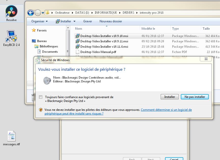
Task: Open the EasyBCD 2.4 desktop shortcut
Action: 11,38
